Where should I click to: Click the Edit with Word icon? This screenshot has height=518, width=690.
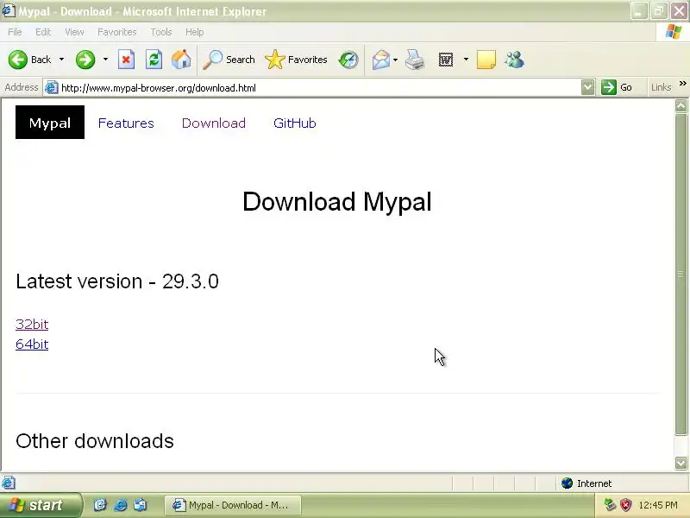[x=446, y=60]
